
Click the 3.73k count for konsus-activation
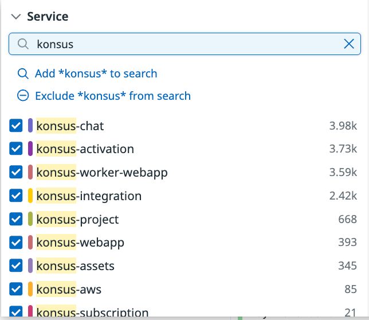click(x=343, y=149)
